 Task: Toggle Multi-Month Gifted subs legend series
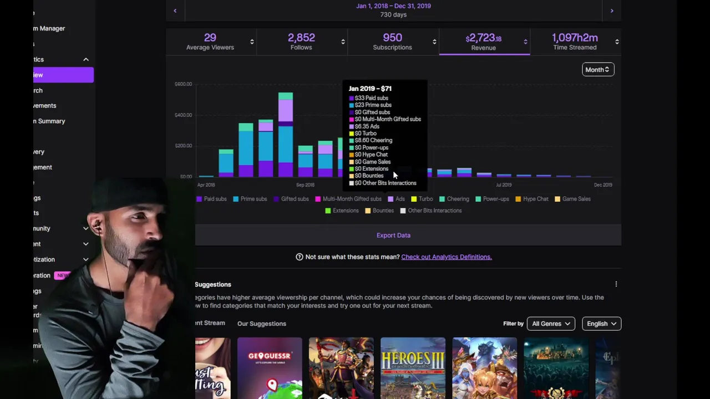pyautogui.click(x=348, y=199)
